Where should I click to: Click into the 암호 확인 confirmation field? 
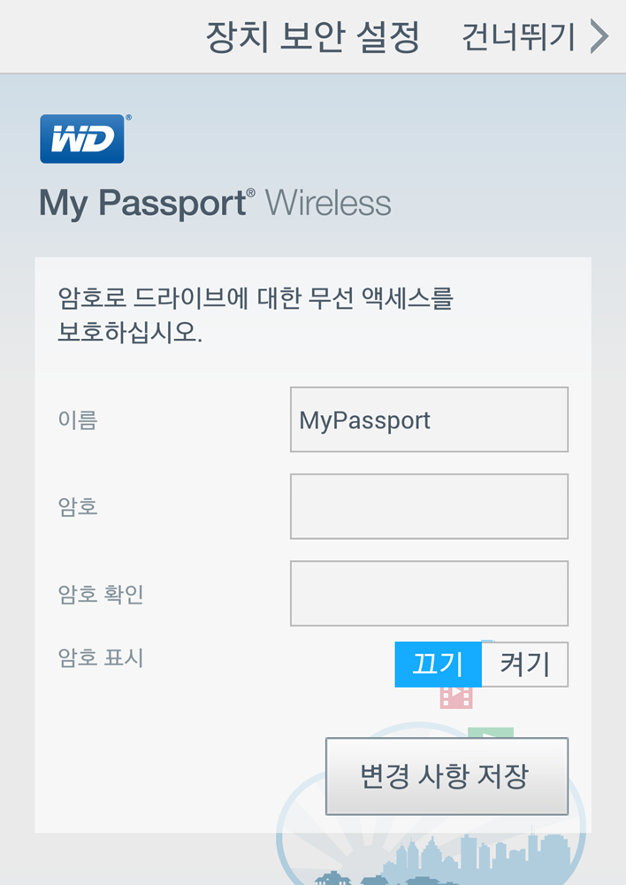click(x=429, y=593)
